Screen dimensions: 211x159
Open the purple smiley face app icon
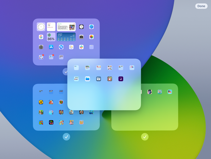coord(121,79)
